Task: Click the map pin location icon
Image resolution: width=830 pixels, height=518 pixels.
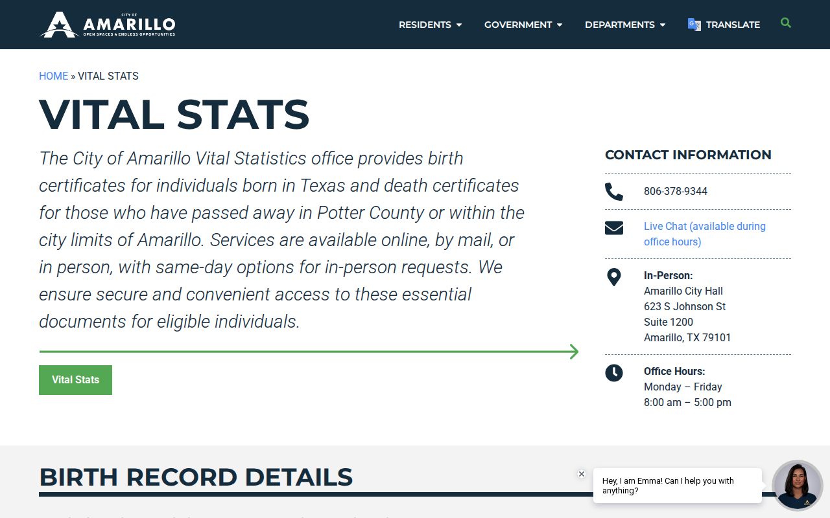Action: 613,277
